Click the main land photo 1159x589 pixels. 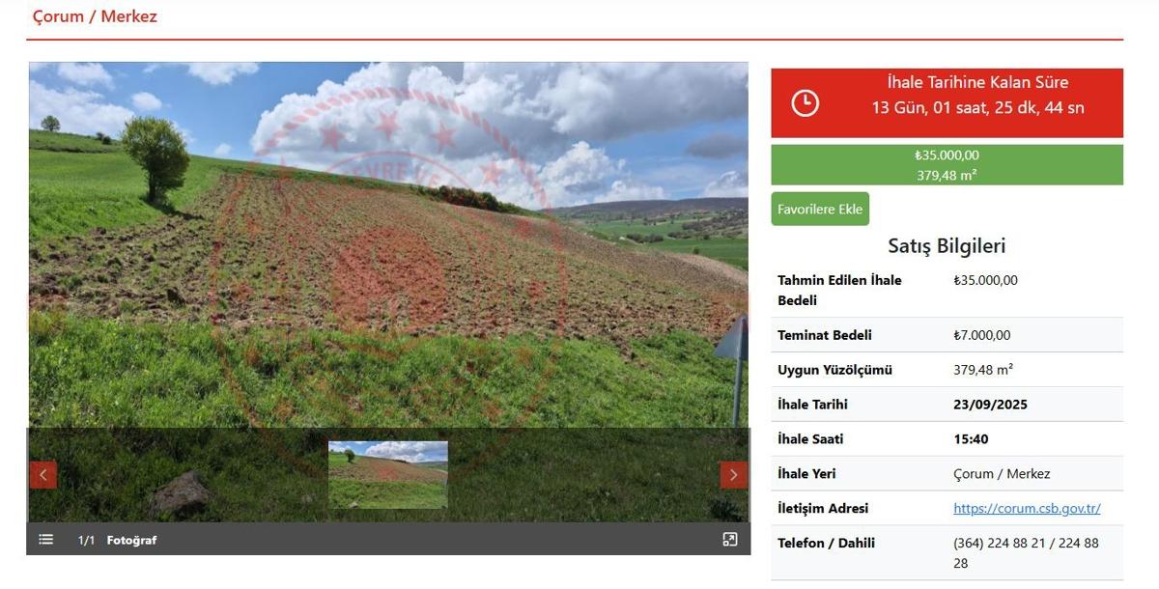388,245
